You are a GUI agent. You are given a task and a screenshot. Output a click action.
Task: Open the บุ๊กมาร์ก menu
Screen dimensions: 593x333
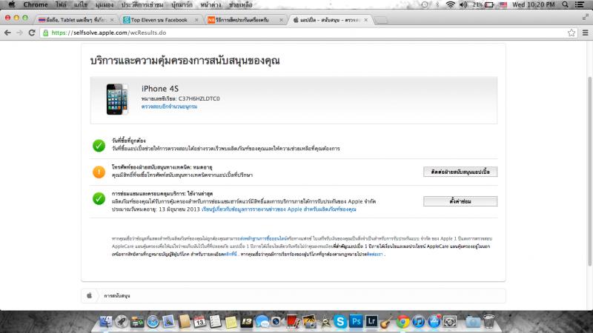coord(182,4)
